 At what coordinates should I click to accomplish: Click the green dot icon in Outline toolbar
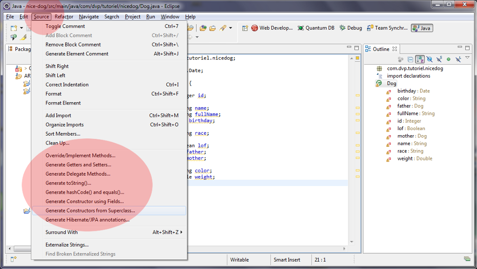coord(449,59)
